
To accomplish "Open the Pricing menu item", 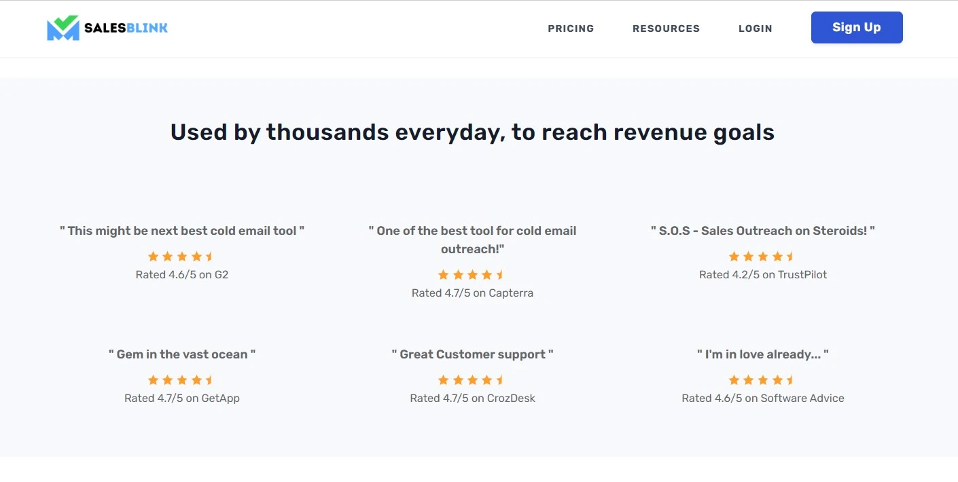I will tap(571, 29).
